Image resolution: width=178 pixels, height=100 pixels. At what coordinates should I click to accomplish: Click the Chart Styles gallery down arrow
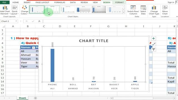coord(123,10)
